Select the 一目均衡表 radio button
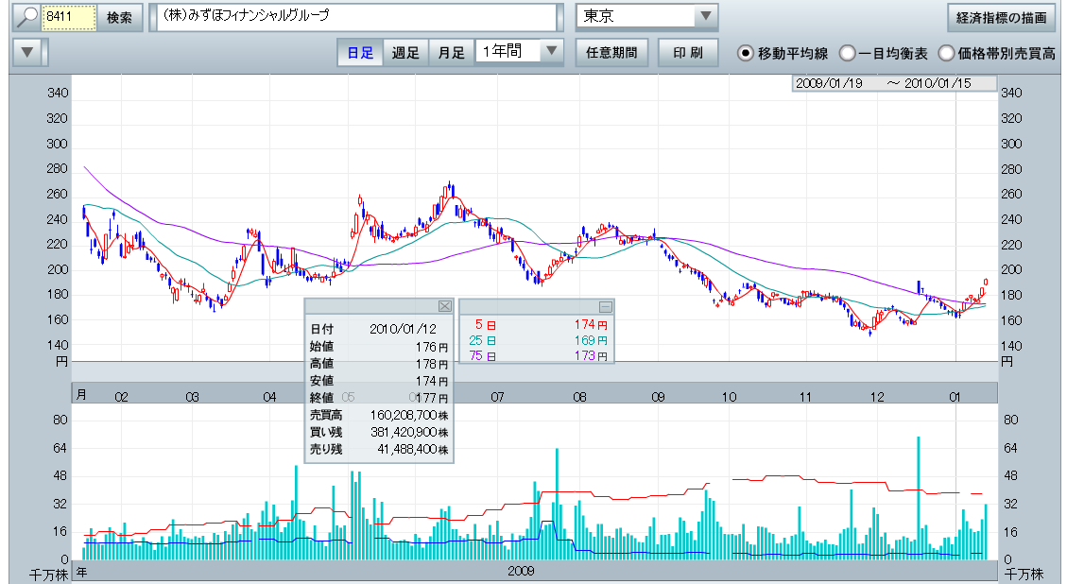Viewport: 1067px width, 584px height. click(848, 54)
